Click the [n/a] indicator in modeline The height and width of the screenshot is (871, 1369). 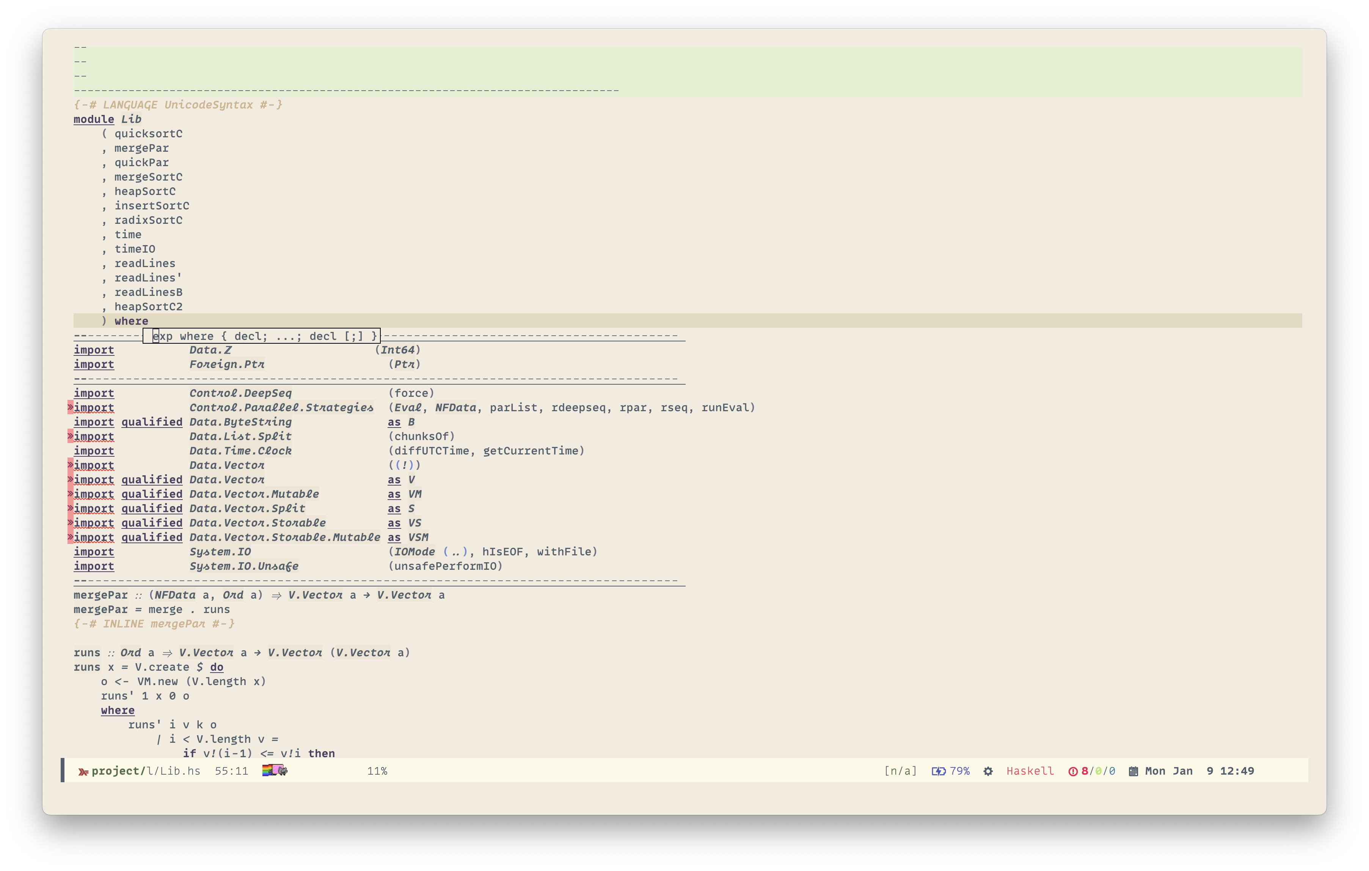tap(900, 771)
